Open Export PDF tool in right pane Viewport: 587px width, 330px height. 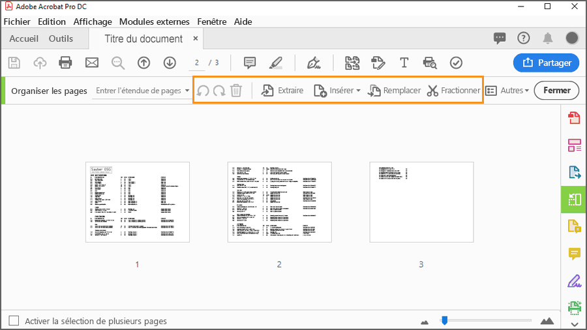pyautogui.click(x=574, y=172)
